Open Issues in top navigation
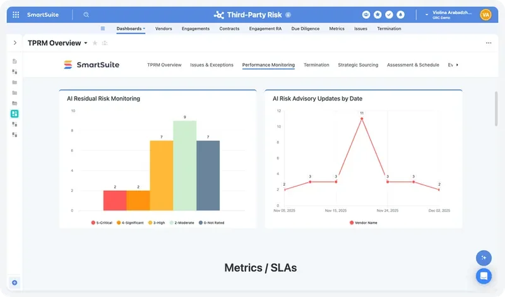 point(360,28)
